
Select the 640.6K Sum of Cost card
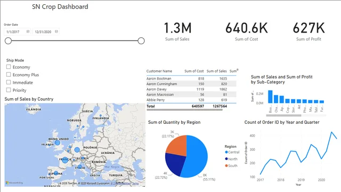(246, 31)
